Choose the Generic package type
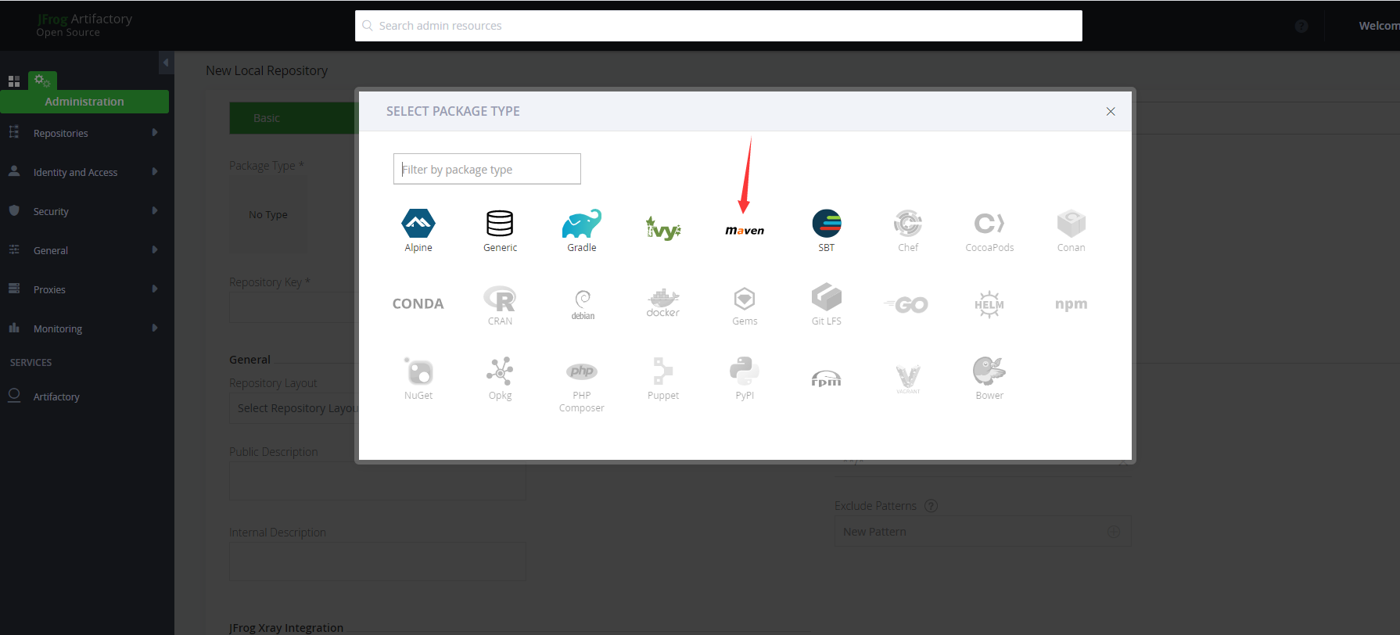This screenshot has width=1400, height=635. click(500, 231)
